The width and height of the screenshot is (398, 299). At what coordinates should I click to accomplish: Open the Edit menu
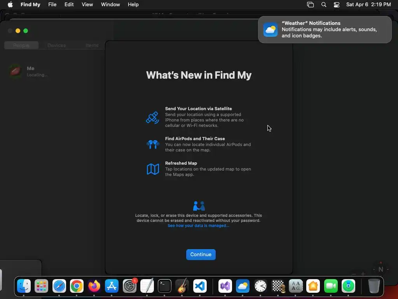pos(69,4)
